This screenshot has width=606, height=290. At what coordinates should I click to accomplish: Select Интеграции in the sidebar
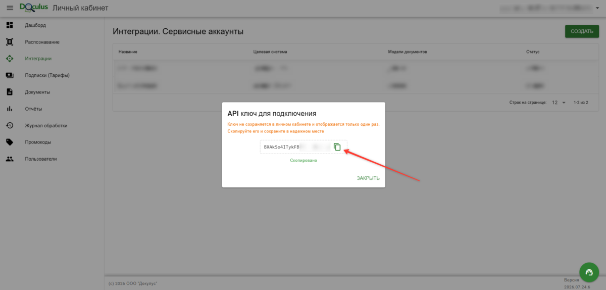click(x=38, y=59)
